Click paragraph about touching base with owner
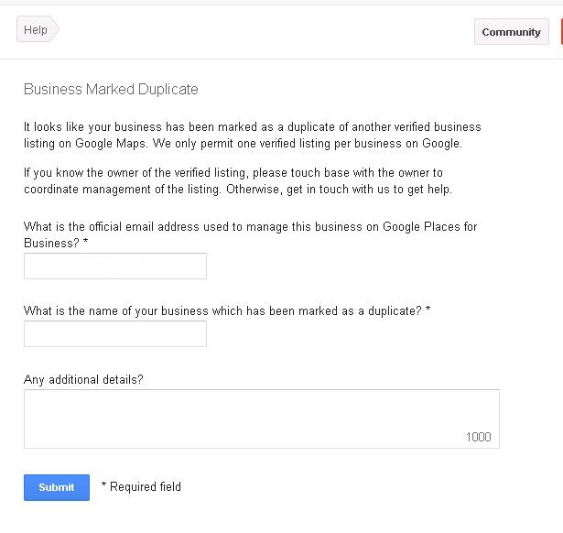The height and width of the screenshot is (533, 563). (238, 181)
